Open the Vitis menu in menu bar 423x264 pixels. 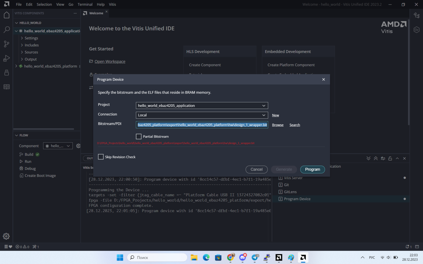(112, 5)
